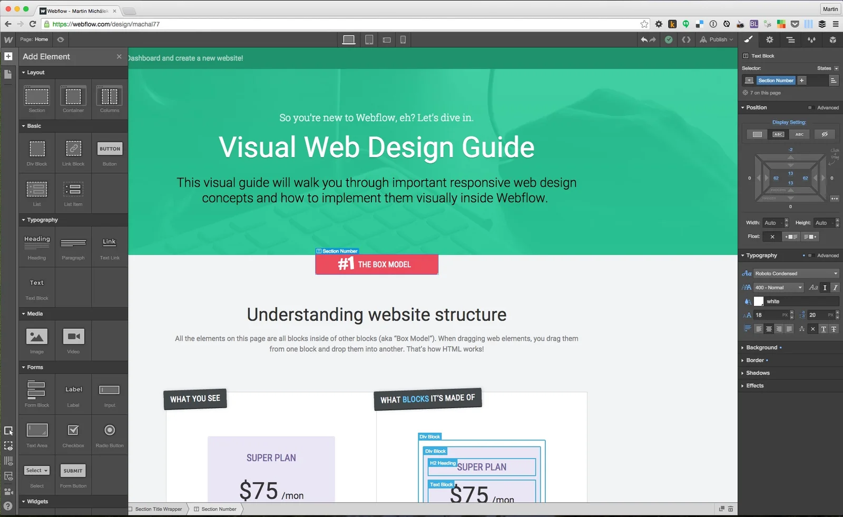843x517 pixels.
Task: Open the Navigator panel tab
Action: (x=790, y=39)
